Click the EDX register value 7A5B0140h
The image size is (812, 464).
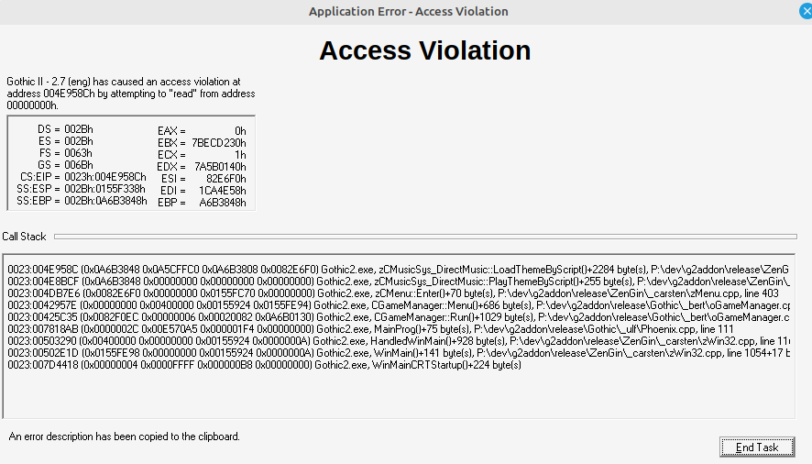(x=220, y=167)
